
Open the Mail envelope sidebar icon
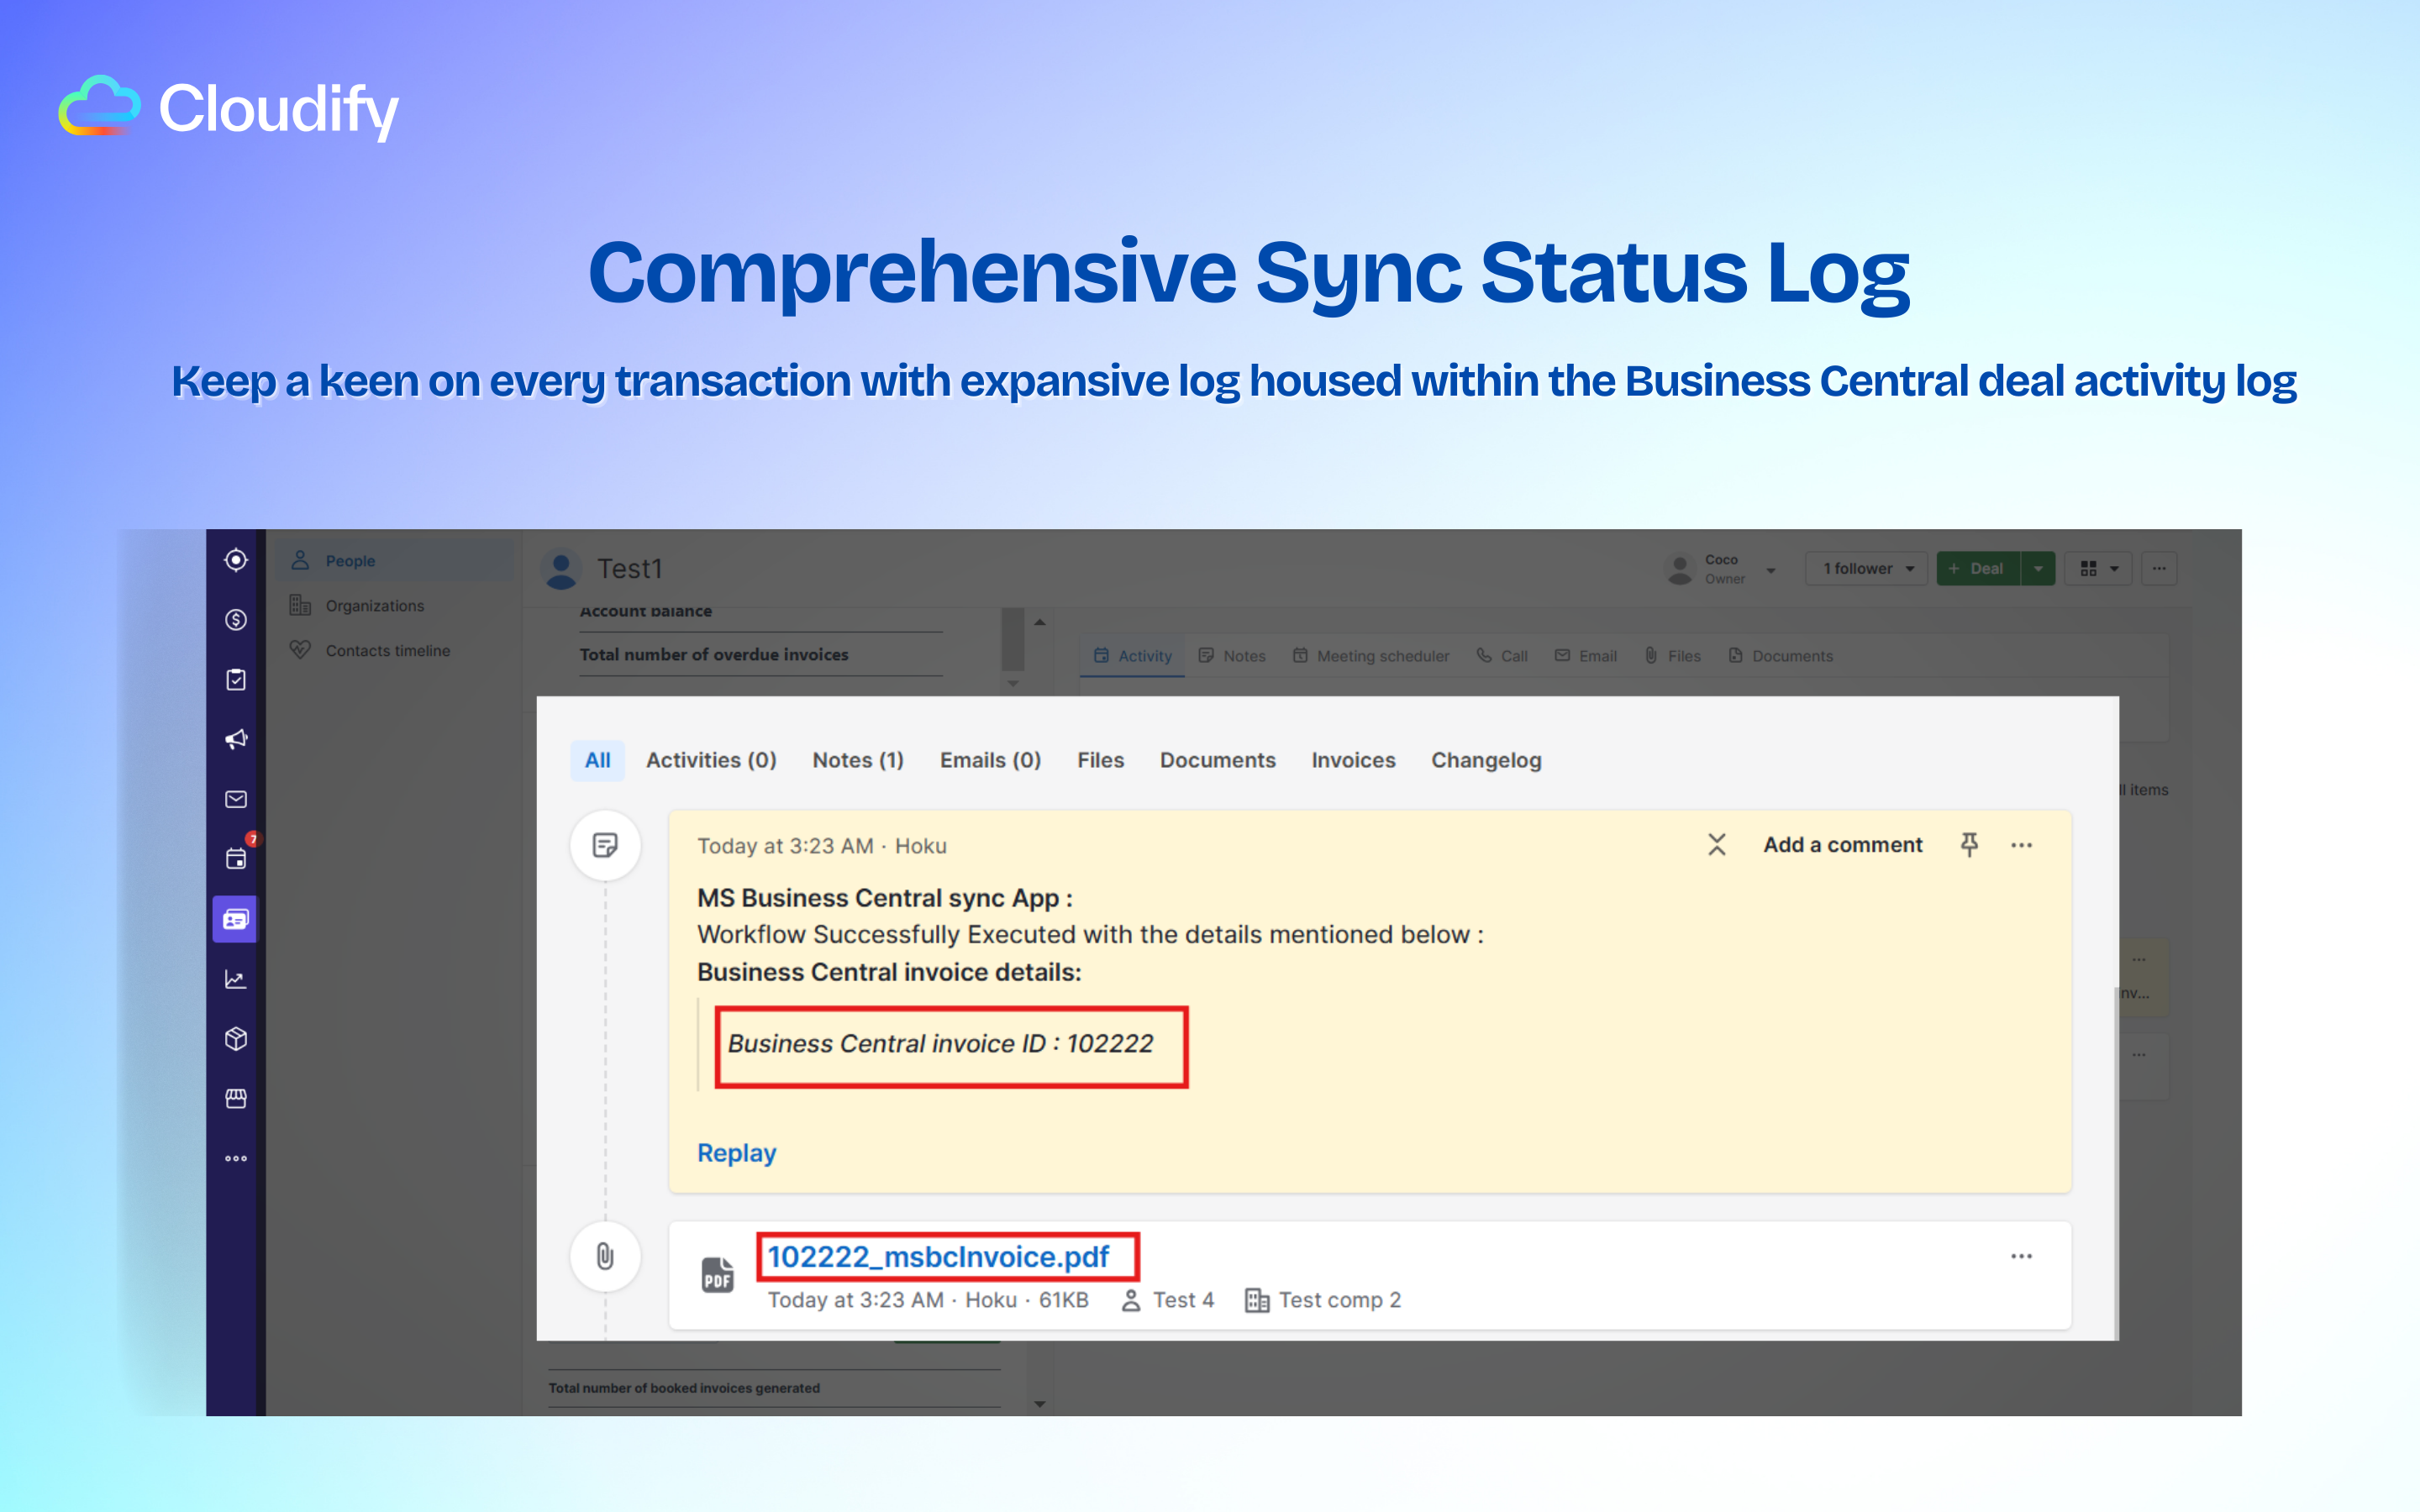(236, 799)
